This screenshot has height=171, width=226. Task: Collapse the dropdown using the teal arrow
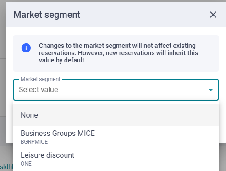(x=211, y=90)
